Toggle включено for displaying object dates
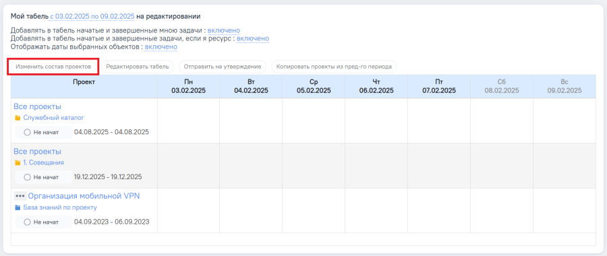This screenshot has width=607, height=256. click(x=161, y=46)
